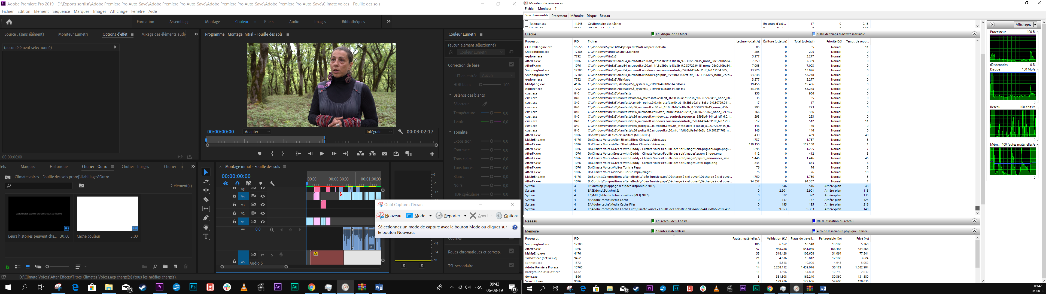This screenshot has height=294, width=1046.
Task: Export frame with the camera icon
Action: [384, 154]
